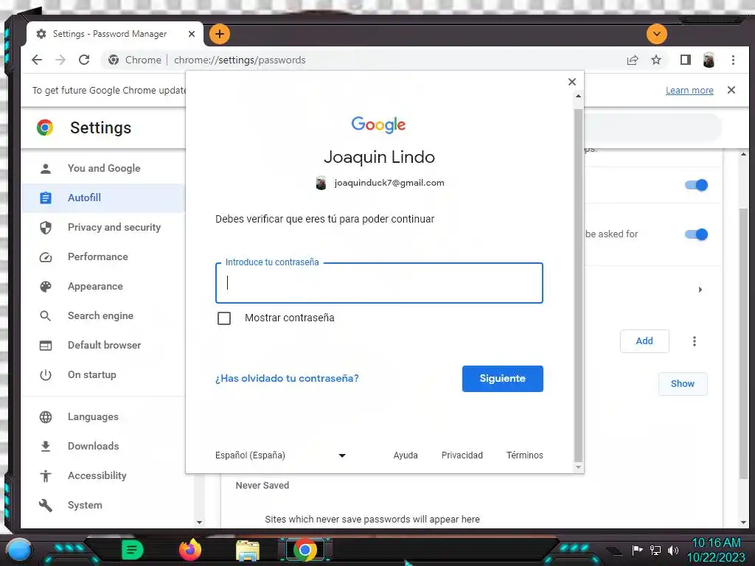This screenshot has height=566, width=755.
Task: Check the Mostrar contraseña checkbox
Action: (224, 318)
